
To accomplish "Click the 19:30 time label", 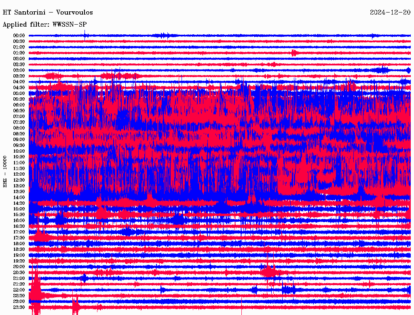I will [19, 261].
